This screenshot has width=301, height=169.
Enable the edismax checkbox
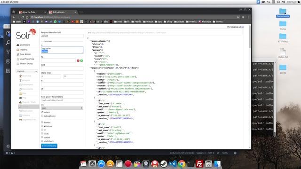[42, 126]
